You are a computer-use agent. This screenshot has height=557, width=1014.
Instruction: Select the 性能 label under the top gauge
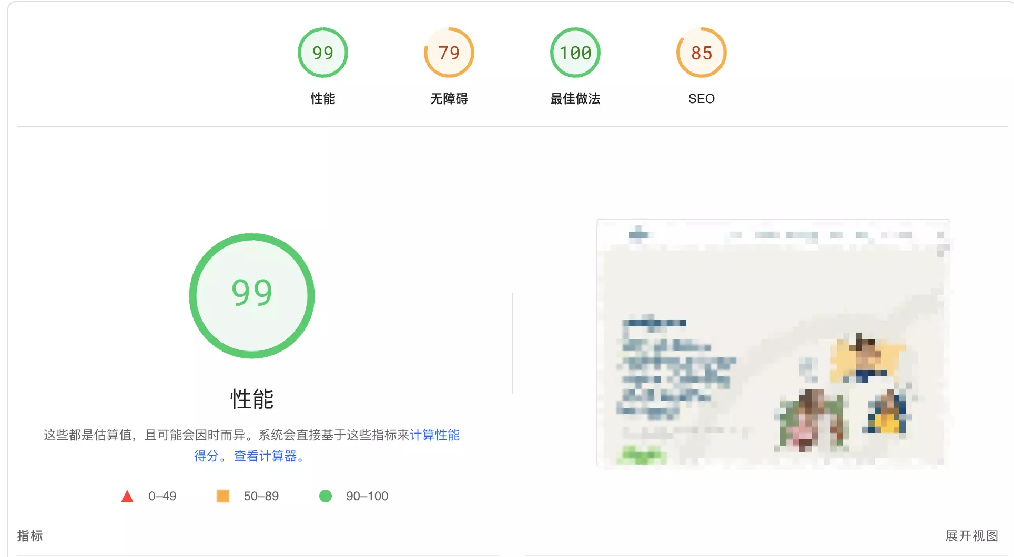click(322, 99)
